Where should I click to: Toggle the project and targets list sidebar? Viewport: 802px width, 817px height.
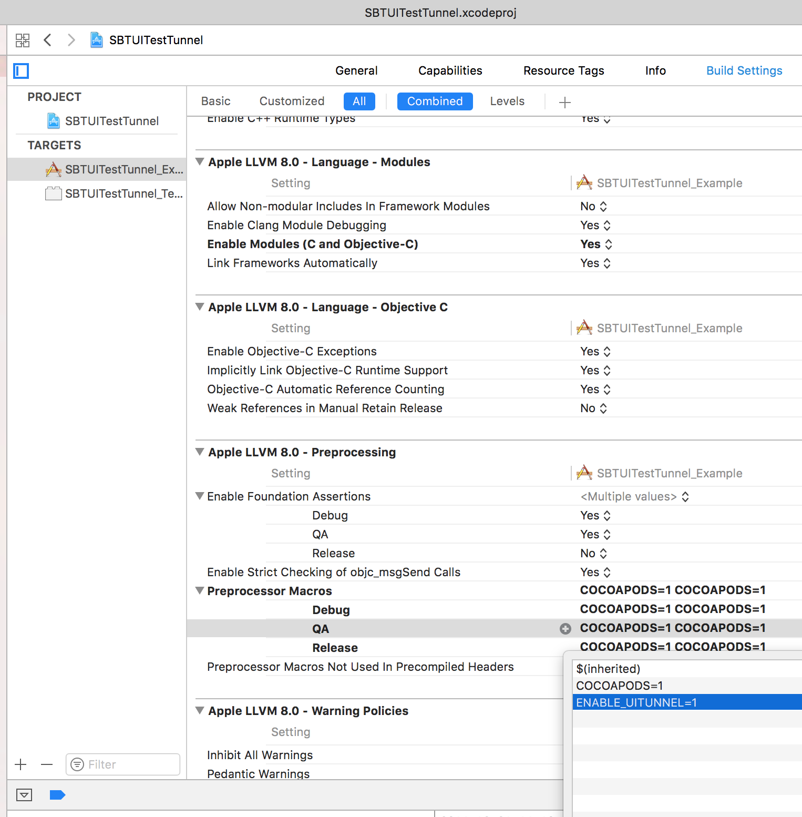(x=21, y=71)
